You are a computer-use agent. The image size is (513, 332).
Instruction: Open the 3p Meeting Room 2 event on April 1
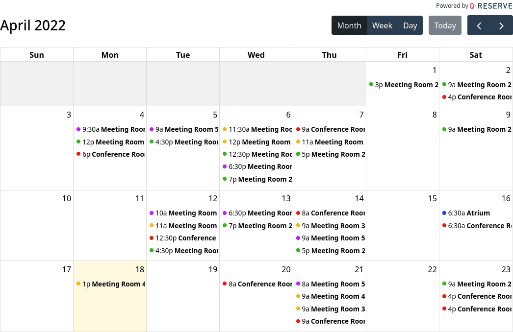click(x=405, y=84)
